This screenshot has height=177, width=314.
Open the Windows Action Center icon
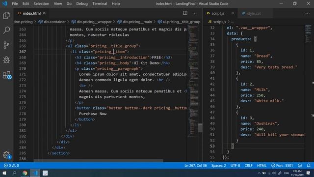(309, 173)
